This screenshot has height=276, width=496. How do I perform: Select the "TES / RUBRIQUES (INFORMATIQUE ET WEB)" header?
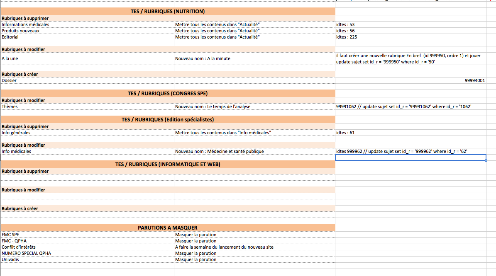tap(167, 165)
